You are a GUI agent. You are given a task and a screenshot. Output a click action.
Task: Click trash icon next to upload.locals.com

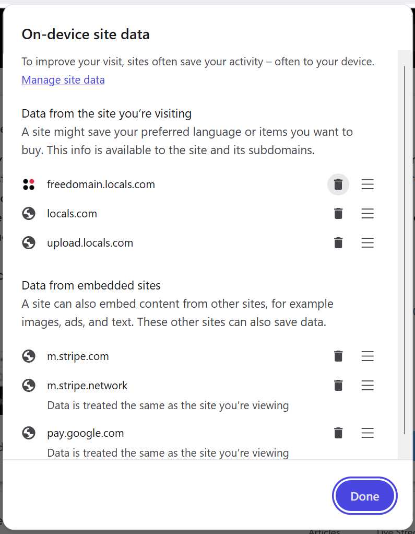(338, 243)
